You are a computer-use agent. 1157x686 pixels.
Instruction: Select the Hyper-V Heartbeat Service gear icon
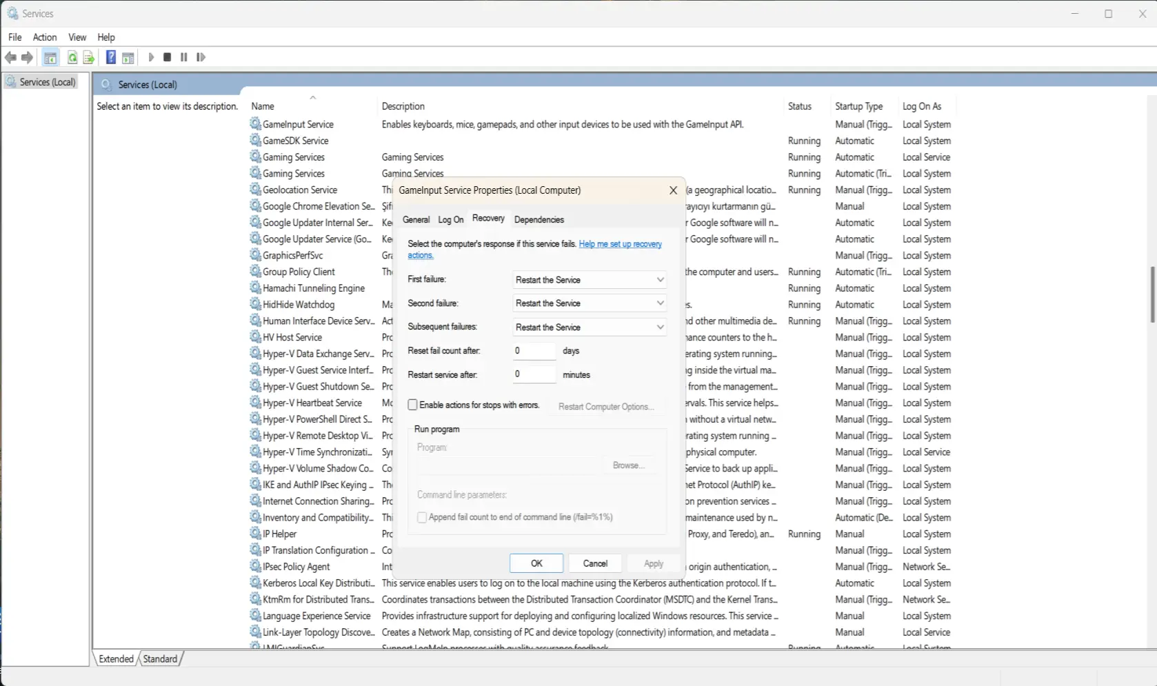coord(255,403)
